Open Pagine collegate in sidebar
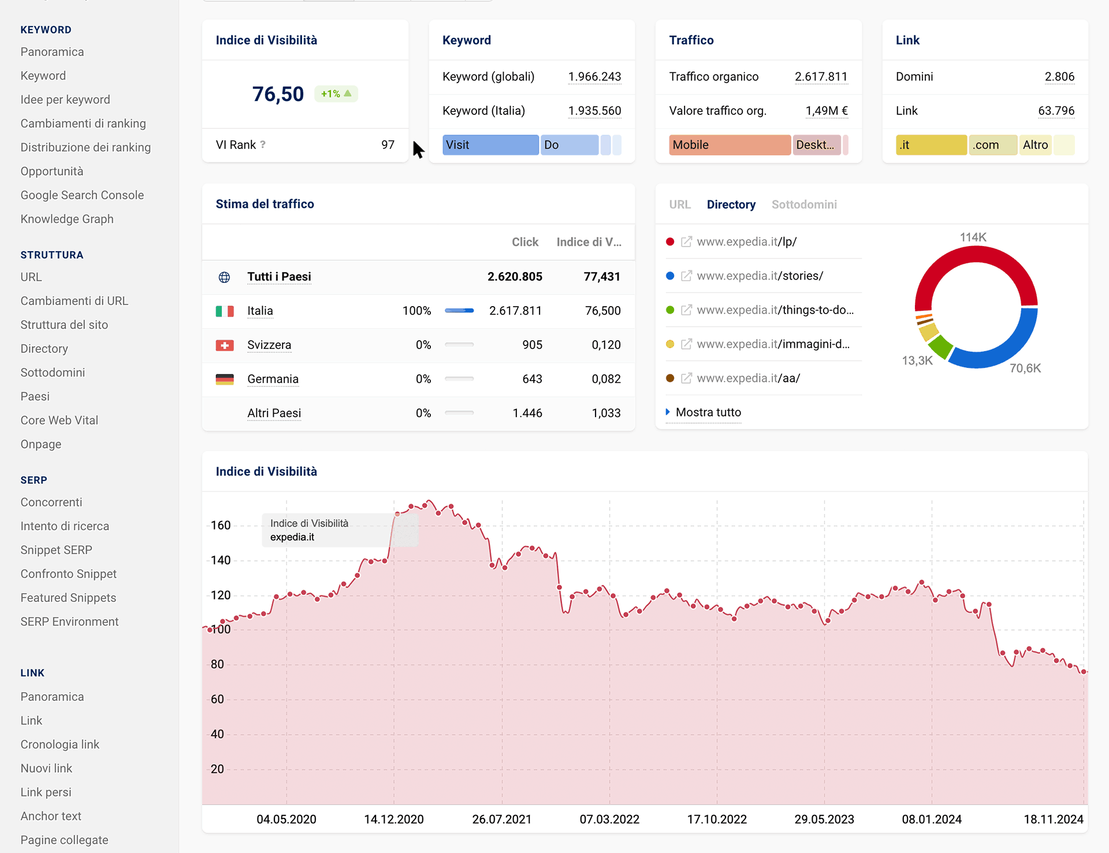Screen dimensions: 1109x853 pyautogui.click(x=64, y=840)
